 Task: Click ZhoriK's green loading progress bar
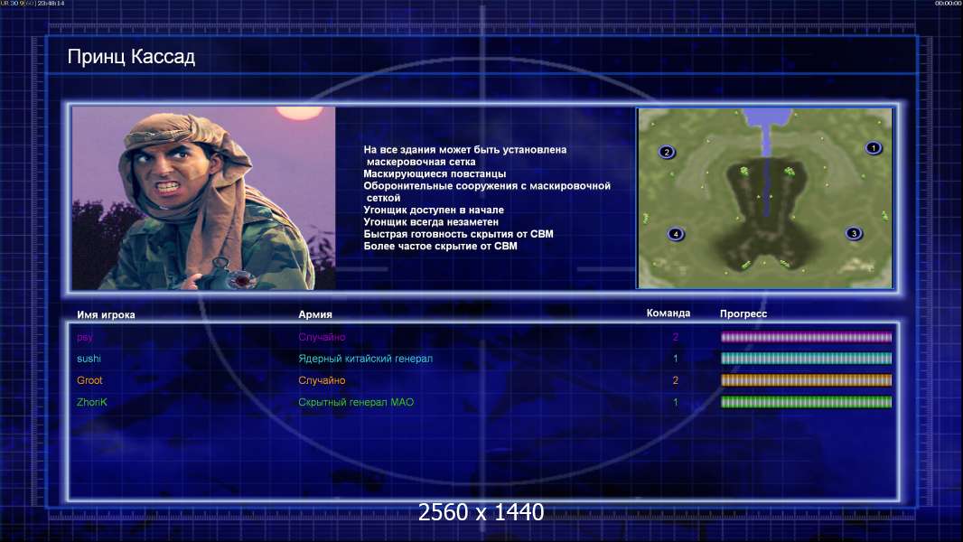(806, 402)
